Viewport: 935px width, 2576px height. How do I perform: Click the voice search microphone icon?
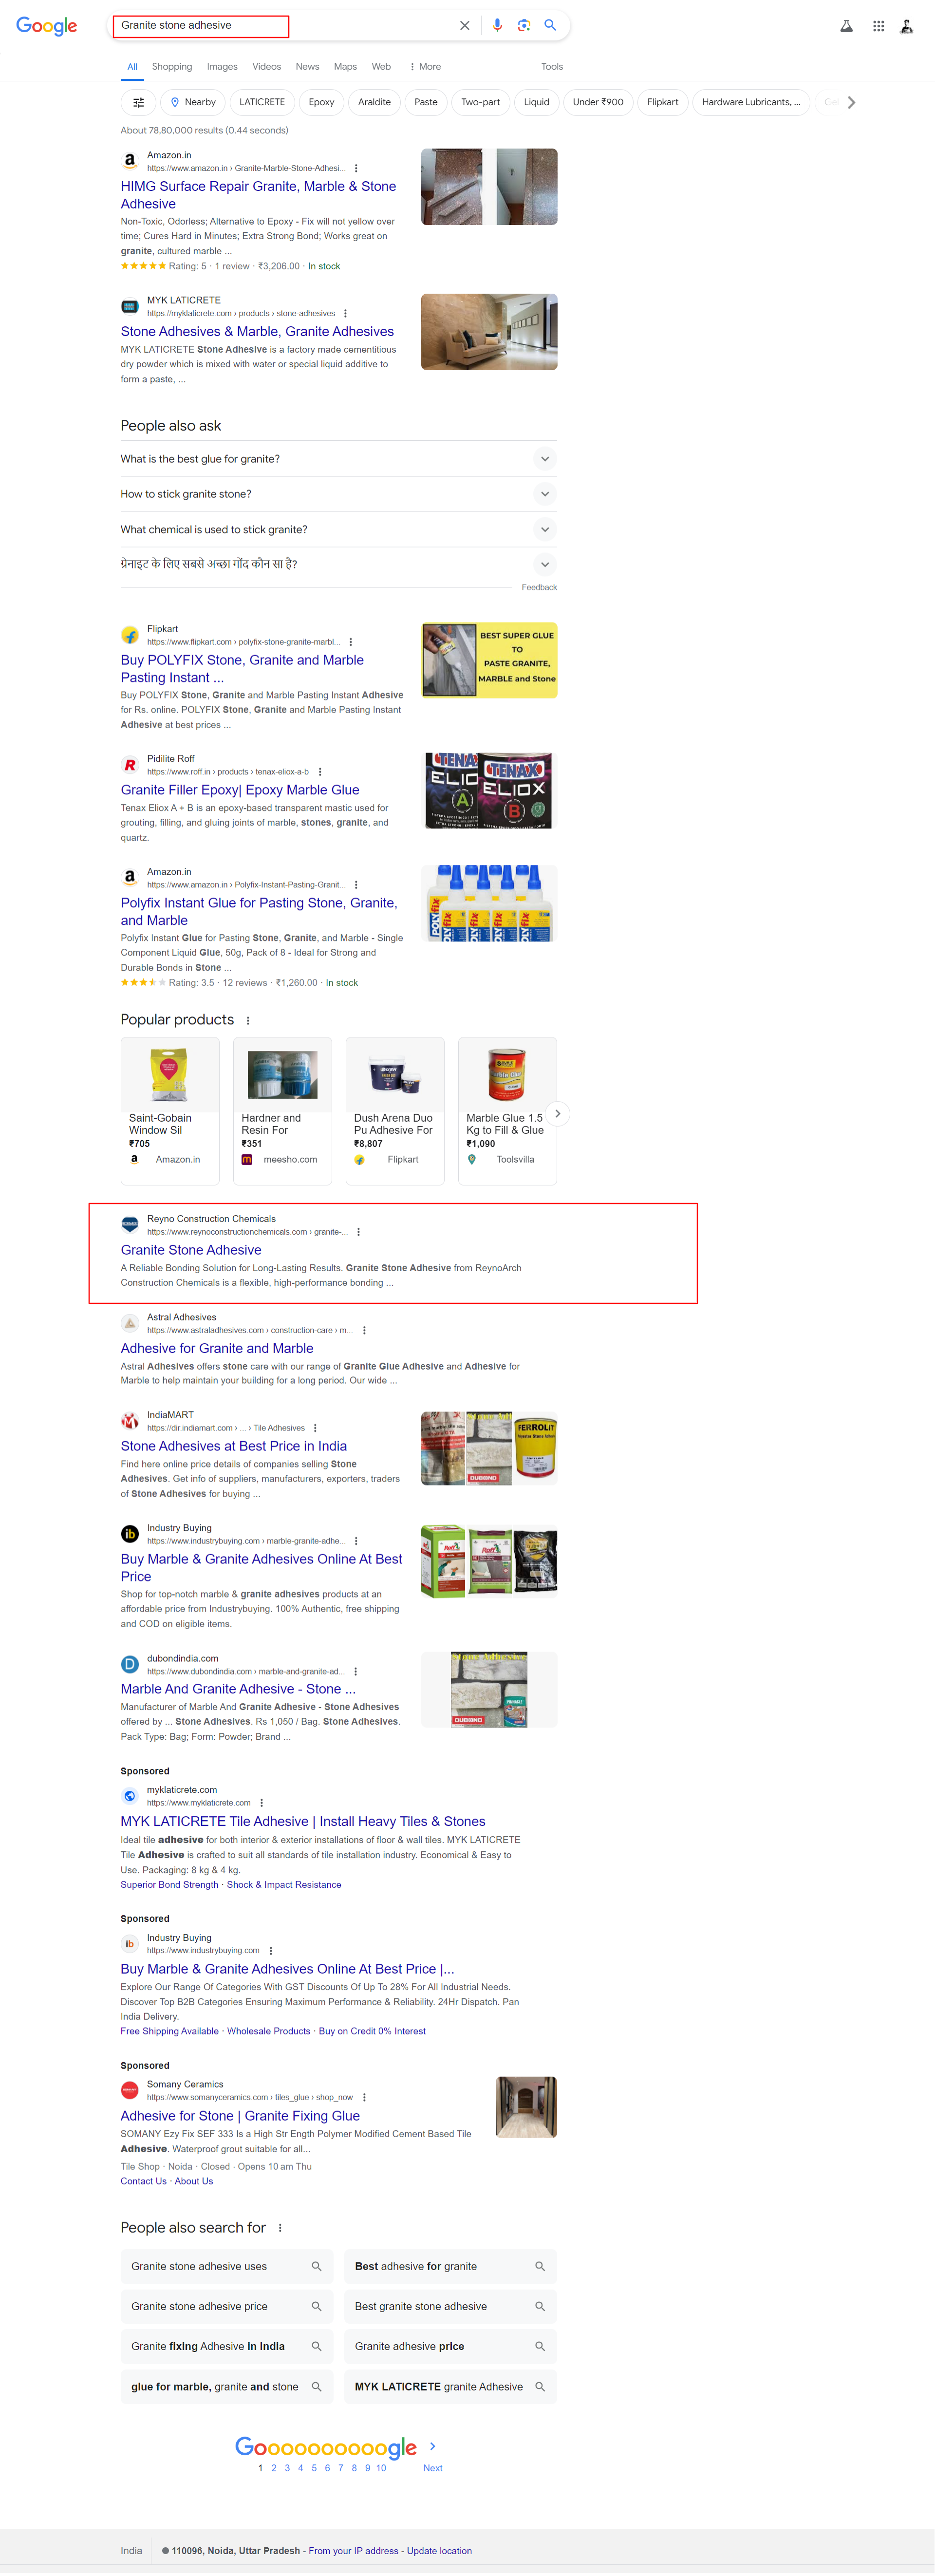tap(497, 25)
